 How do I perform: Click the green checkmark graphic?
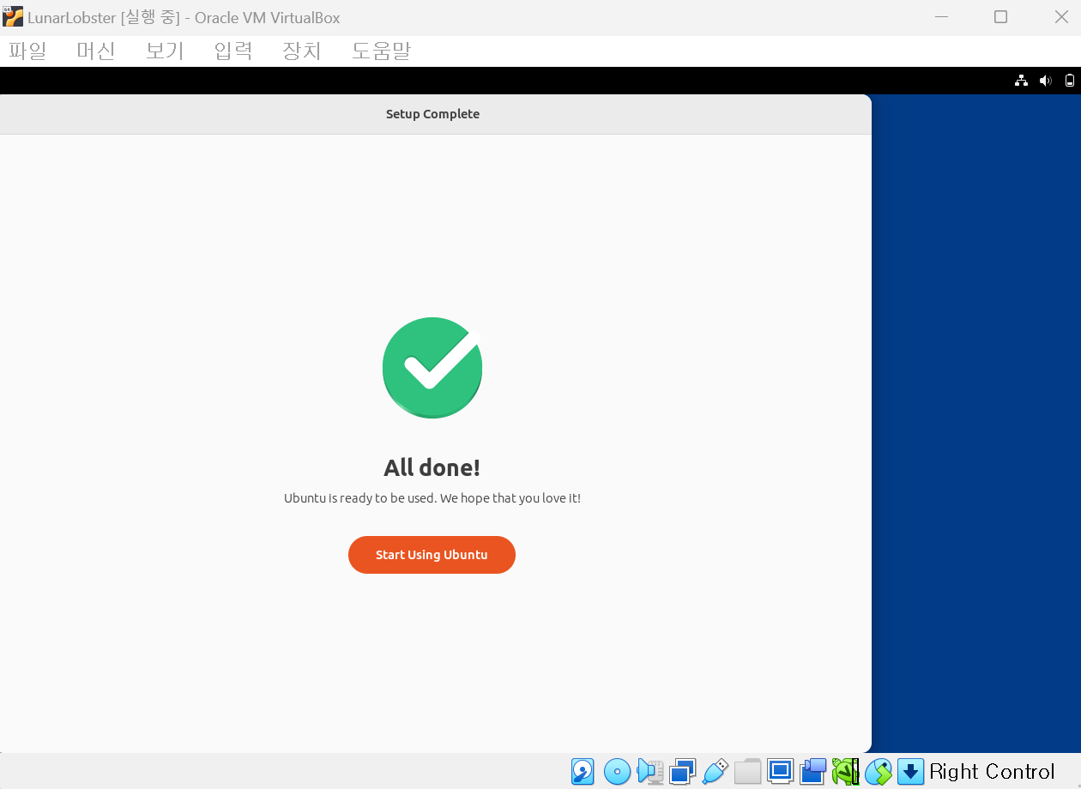432,368
